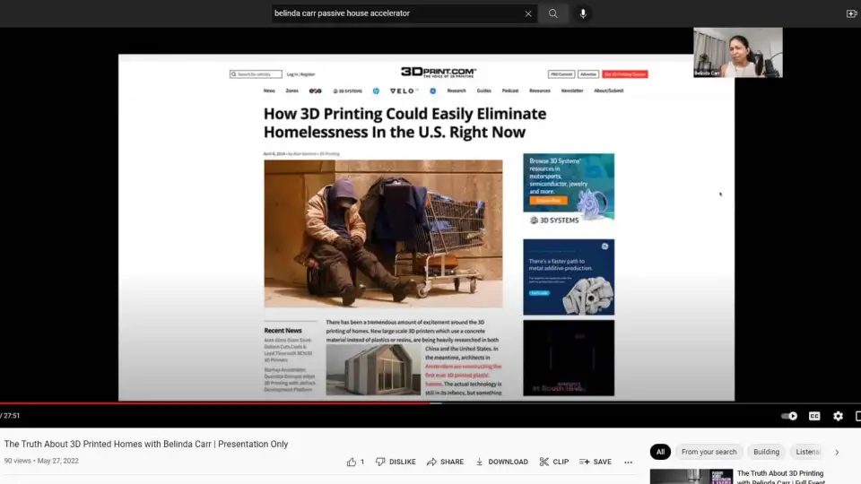Viewport: 861px width, 484px height.
Task: Select the From your search chip
Action: coord(709,452)
